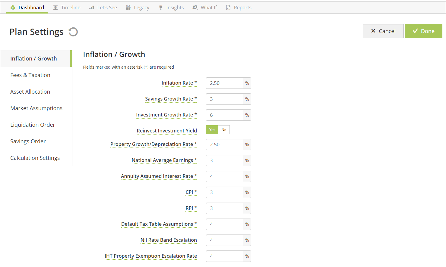
Task: Go to the Insights tab
Action: tap(171, 8)
